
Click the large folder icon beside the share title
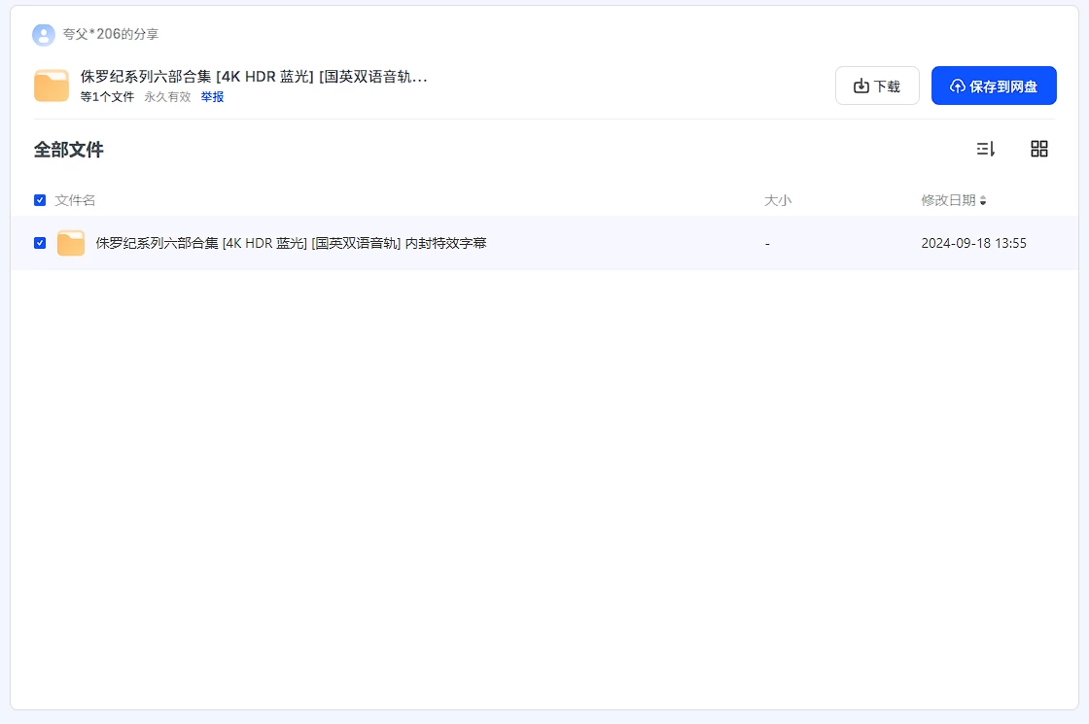click(x=52, y=86)
